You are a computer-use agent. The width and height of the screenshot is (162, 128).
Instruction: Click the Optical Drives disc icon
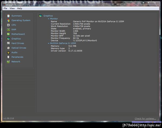pos(8,48)
